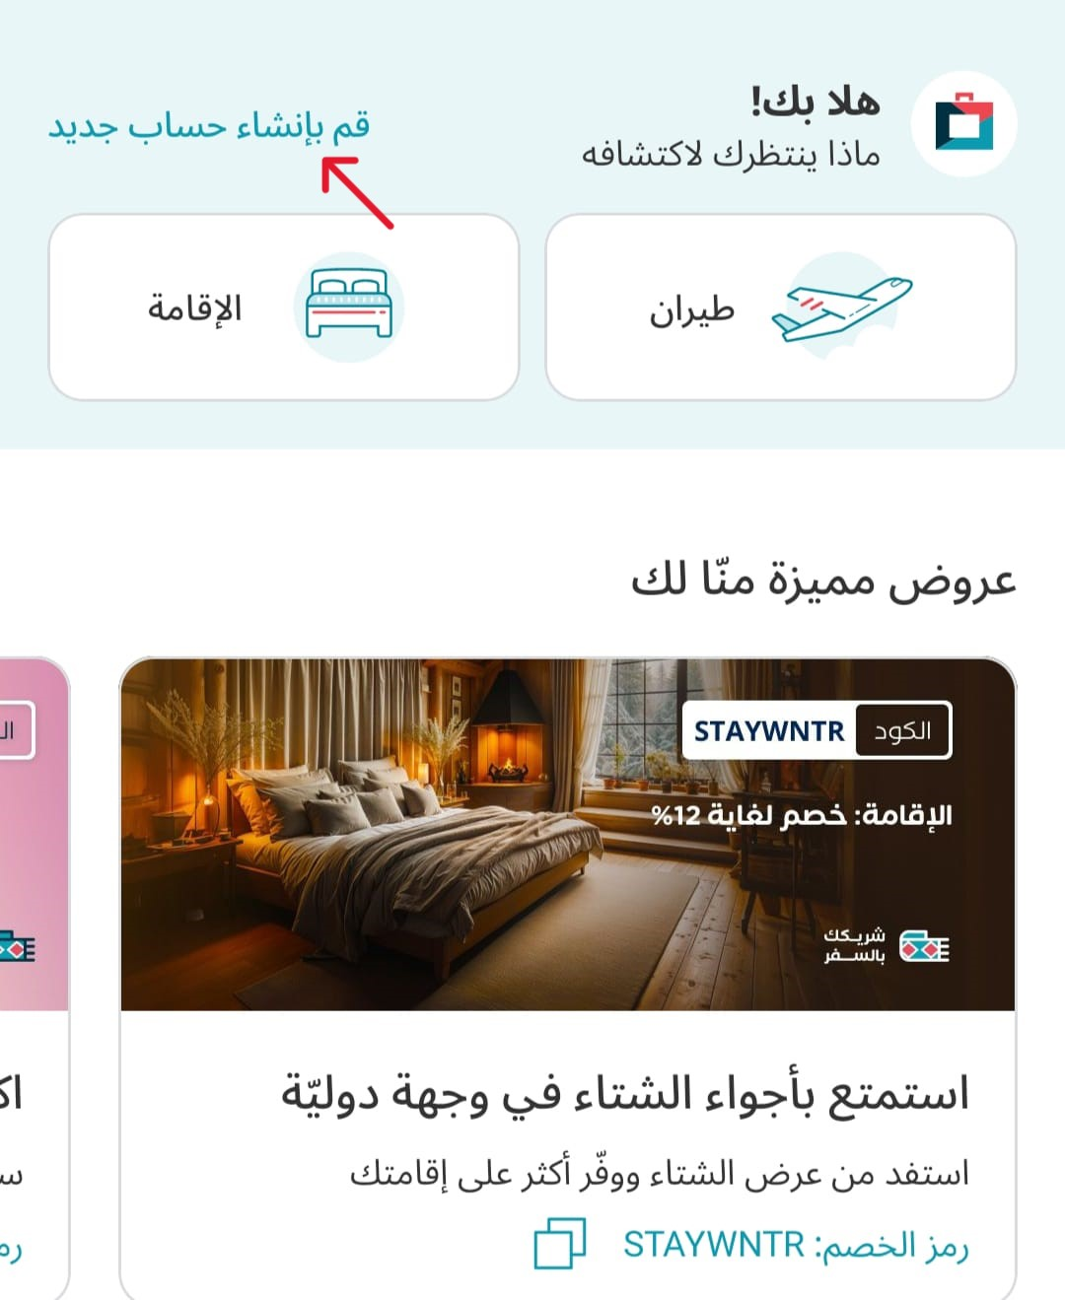Image resolution: width=1065 pixels, height=1300 pixels.
Task: Tap the partner logo on pink card
Action: point(17,948)
